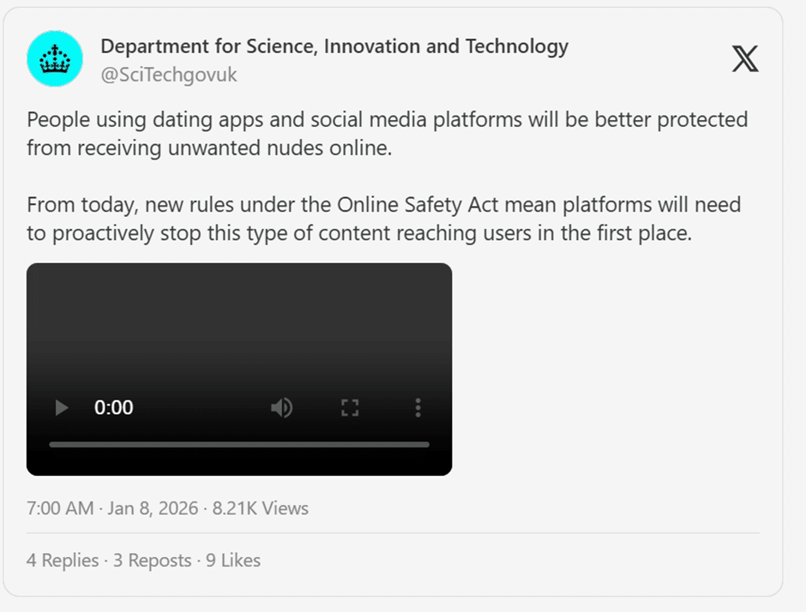Click the Online Safety Act paragraph text
The image size is (806, 612).
coord(383,219)
